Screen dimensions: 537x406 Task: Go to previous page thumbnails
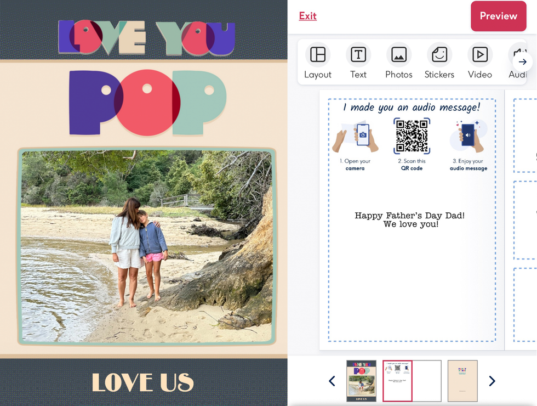pos(332,381)
